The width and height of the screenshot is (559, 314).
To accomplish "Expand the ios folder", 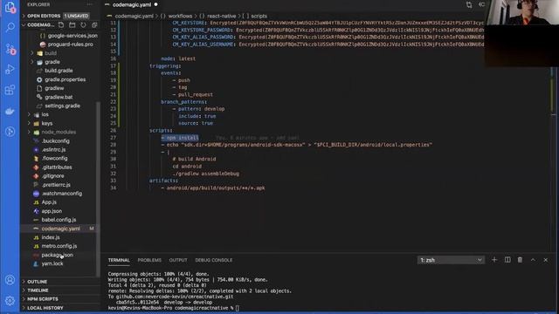I will pyautogui.click(x=45, y=114).
